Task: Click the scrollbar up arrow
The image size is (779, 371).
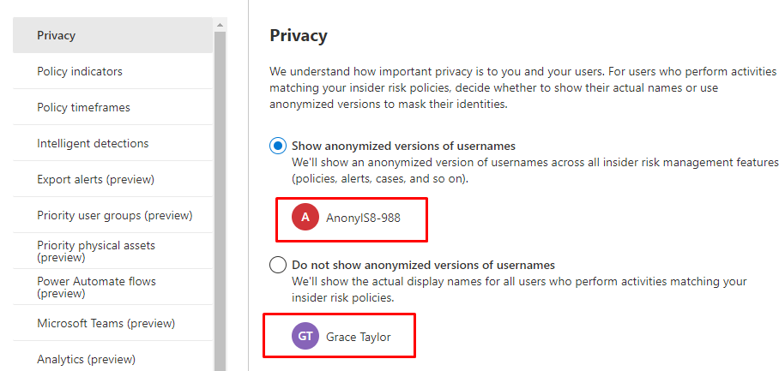Action: pyautogui.click(x=220, y=24)
